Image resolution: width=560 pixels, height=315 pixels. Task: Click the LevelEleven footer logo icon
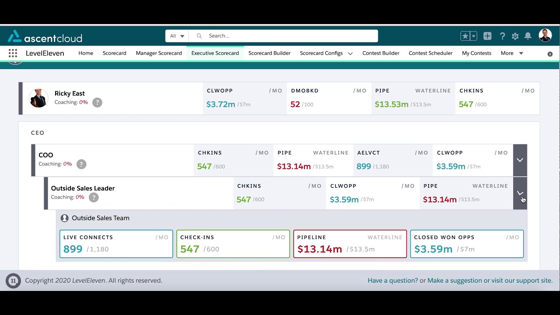coord(13,280)
